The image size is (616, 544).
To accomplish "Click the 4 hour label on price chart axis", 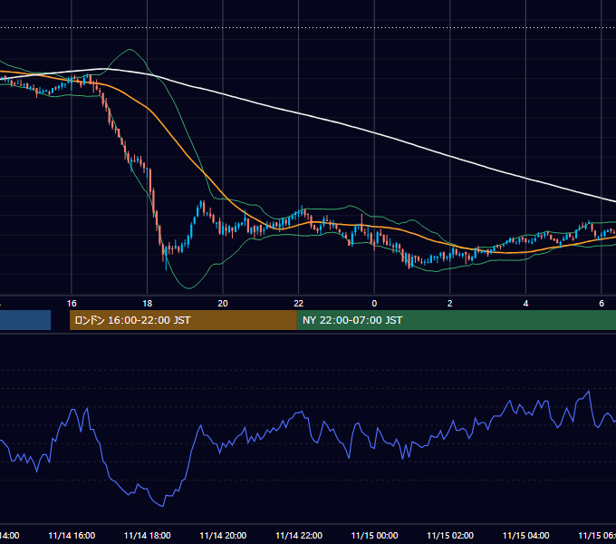I will click(525, 304).
